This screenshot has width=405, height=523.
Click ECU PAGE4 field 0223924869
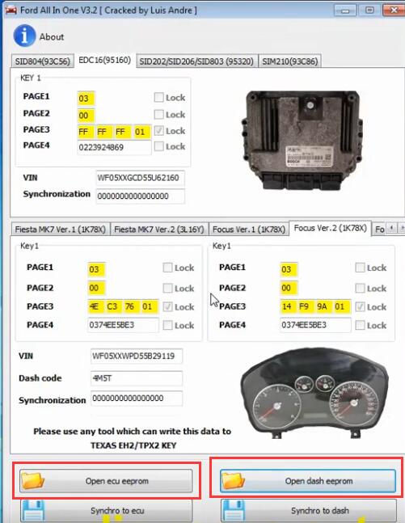[114, 147]
